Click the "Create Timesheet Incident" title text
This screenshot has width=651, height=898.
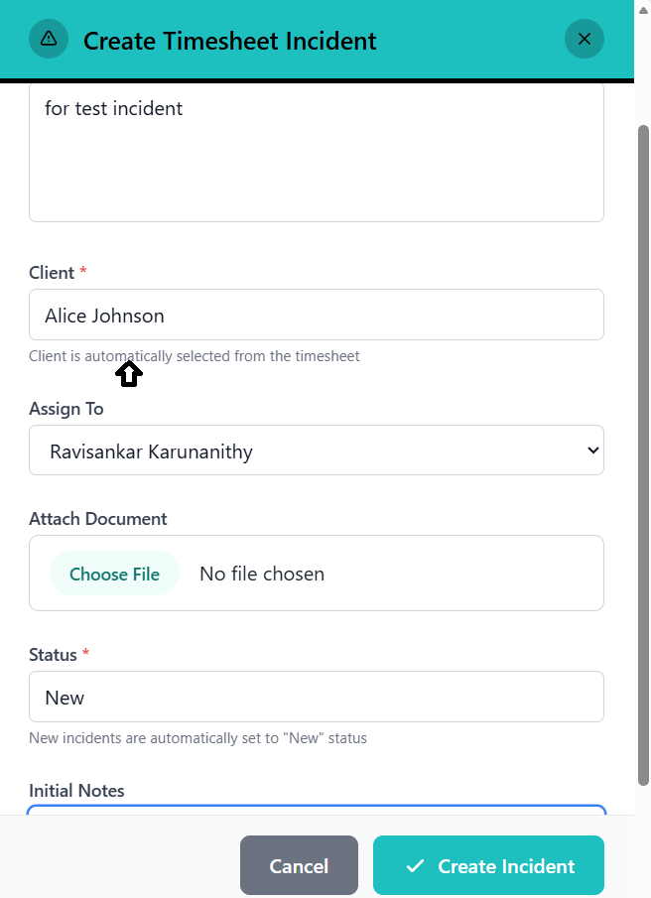tap(230, 41)
